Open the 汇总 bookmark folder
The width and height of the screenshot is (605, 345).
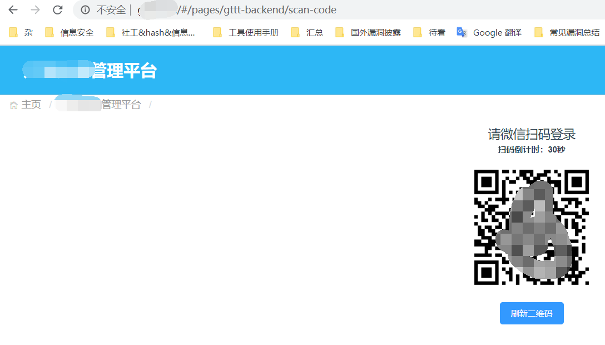(x=307, y=32)
